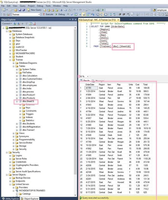Viewport: 168px width, 200px height.
Task: Select the dbo.Sheet1$ table
Action: click(x=28, y=101)
